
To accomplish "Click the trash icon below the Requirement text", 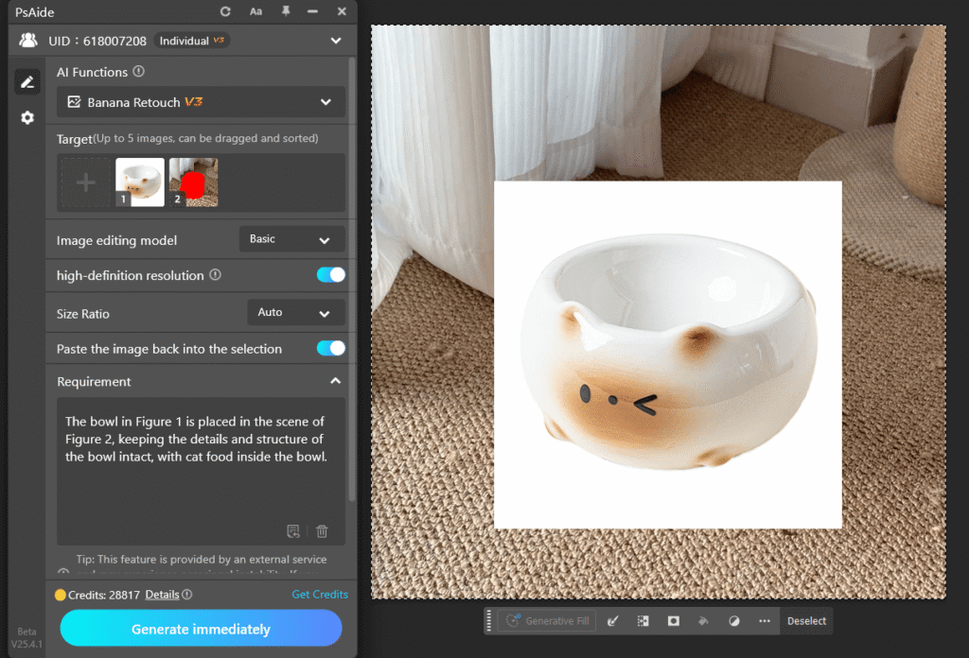I will click(322, 531).
